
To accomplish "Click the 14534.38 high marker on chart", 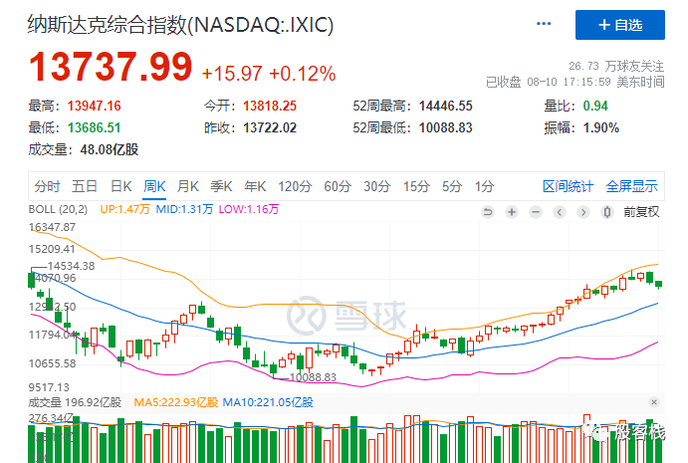I will tap(71, 266).
